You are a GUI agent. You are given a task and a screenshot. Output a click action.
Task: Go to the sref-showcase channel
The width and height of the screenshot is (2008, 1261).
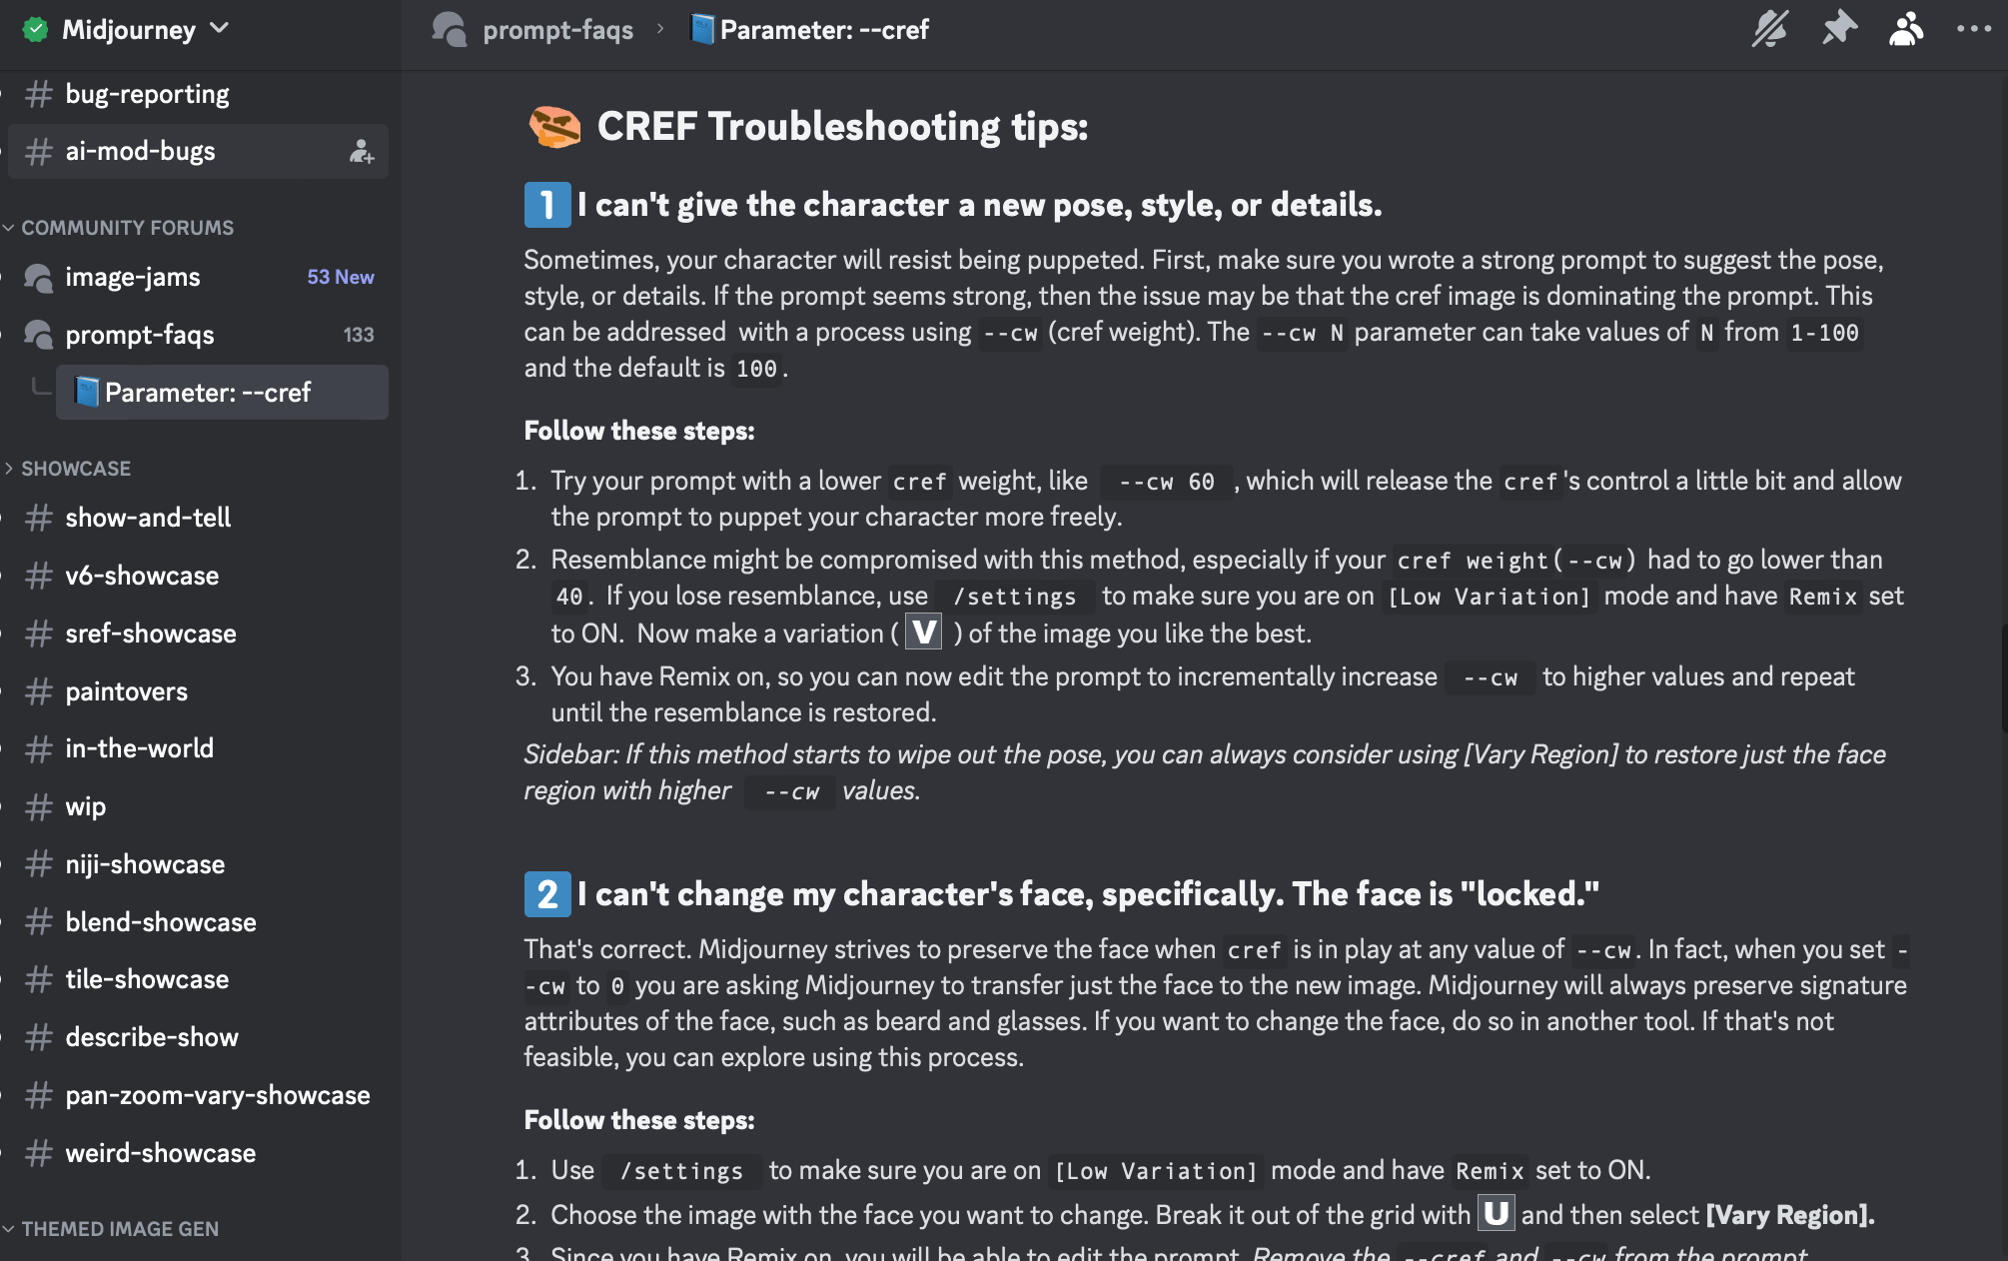click(x=198, y=633)
